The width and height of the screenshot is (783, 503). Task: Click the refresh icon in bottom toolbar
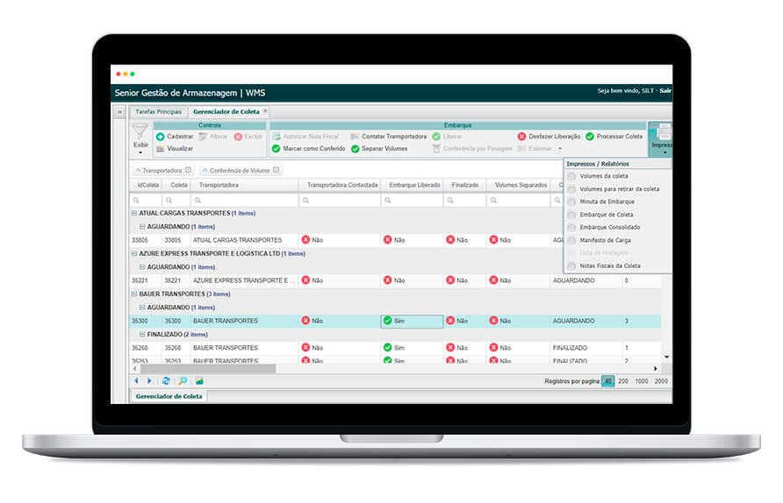click(166, 381)
